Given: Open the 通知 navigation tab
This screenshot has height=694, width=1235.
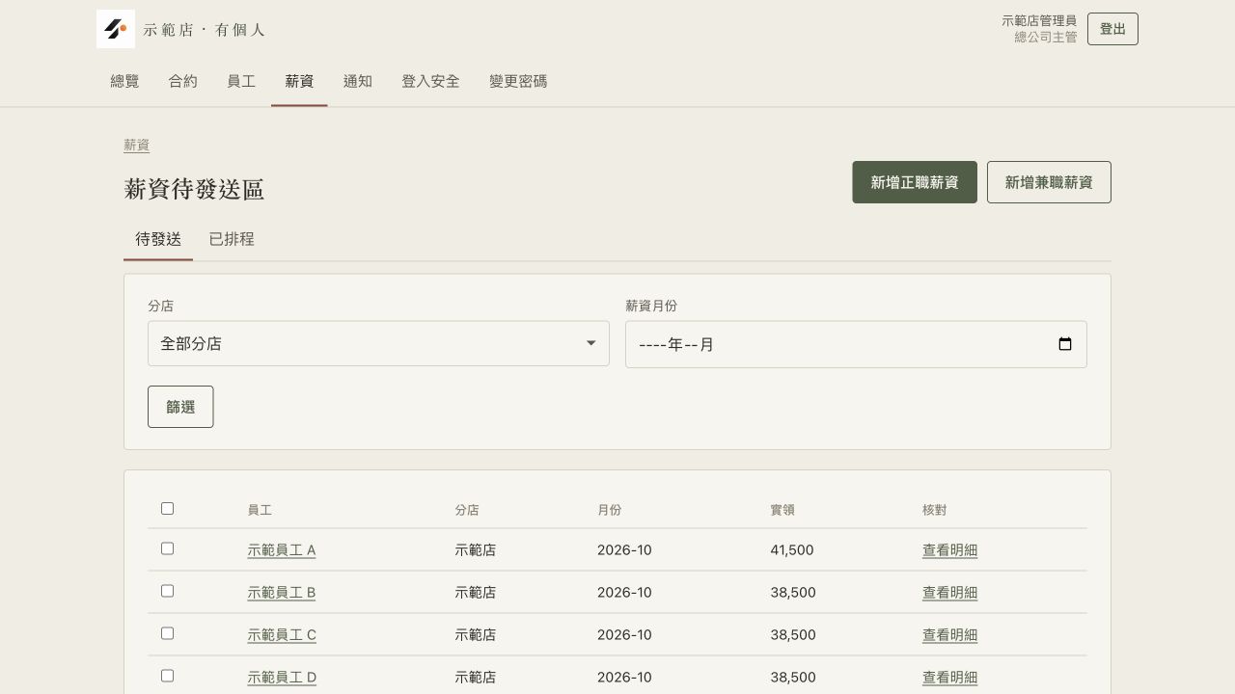Looking at the screenshot, I should point(358,82).
